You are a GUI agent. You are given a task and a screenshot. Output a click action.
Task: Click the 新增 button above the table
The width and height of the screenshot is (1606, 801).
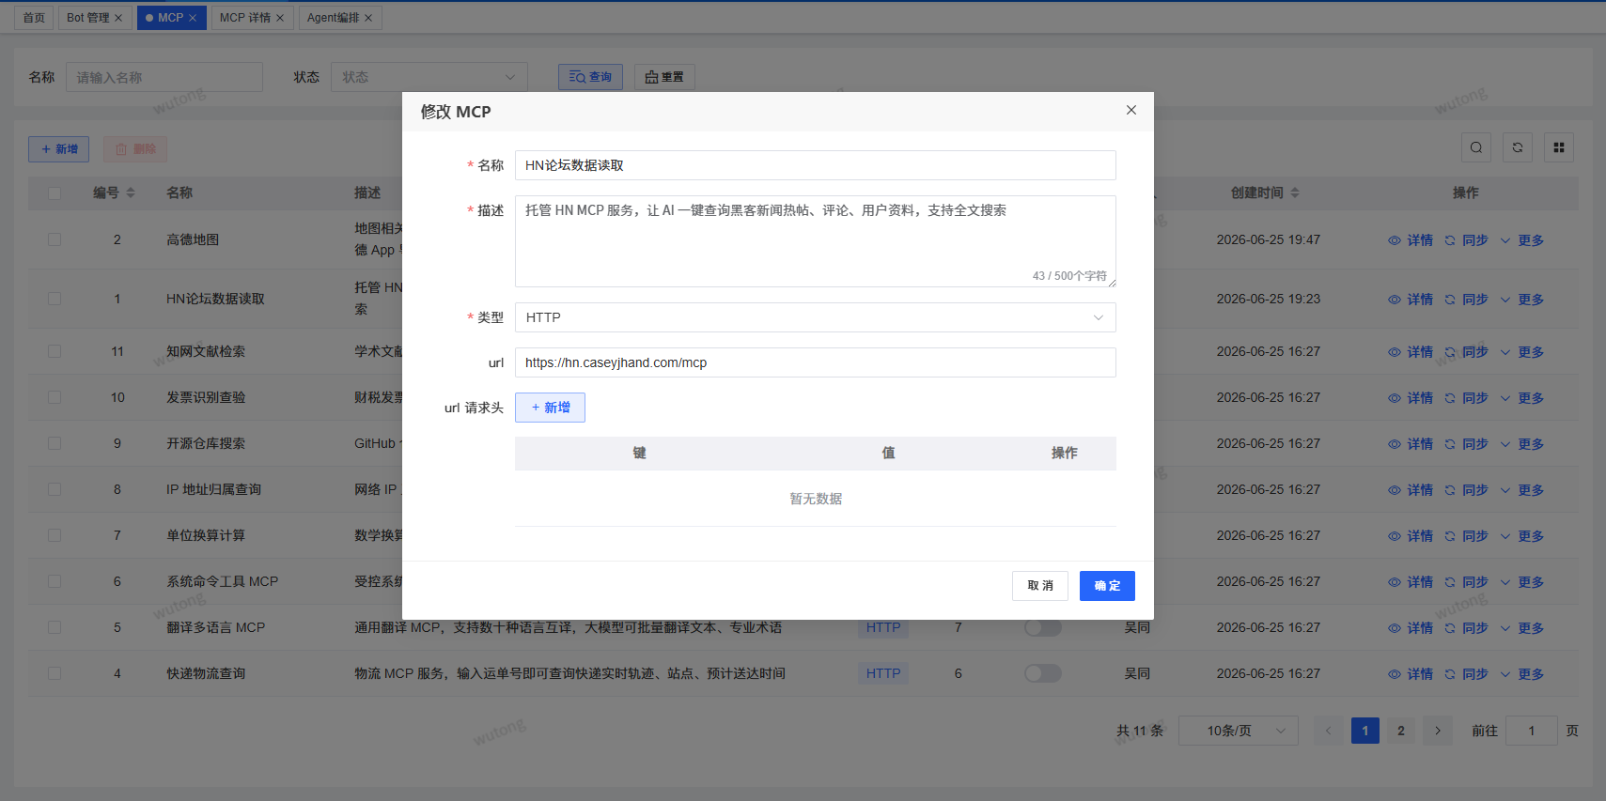(59, 149)
